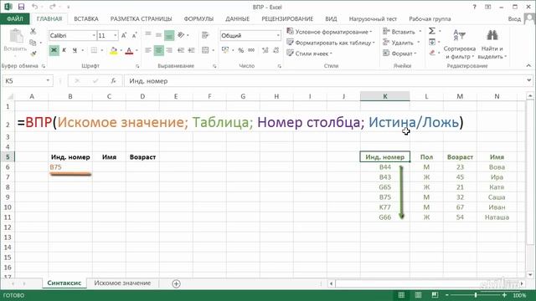Click the Name Box showing K5
This screenshot has height=301, width=536.
tap(28, 81)
